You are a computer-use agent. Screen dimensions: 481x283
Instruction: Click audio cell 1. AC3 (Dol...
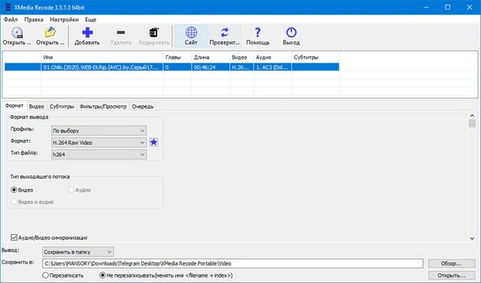272,67
